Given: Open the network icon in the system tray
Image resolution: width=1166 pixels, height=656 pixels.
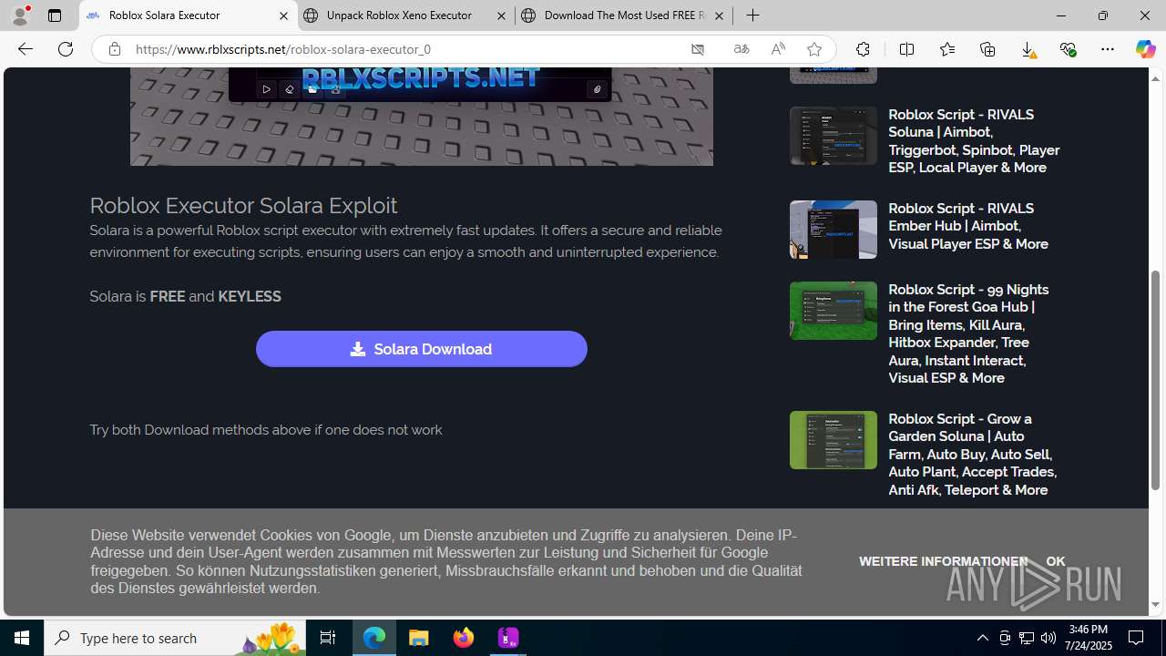Looking at the screenshot, I should [1027, 638].
